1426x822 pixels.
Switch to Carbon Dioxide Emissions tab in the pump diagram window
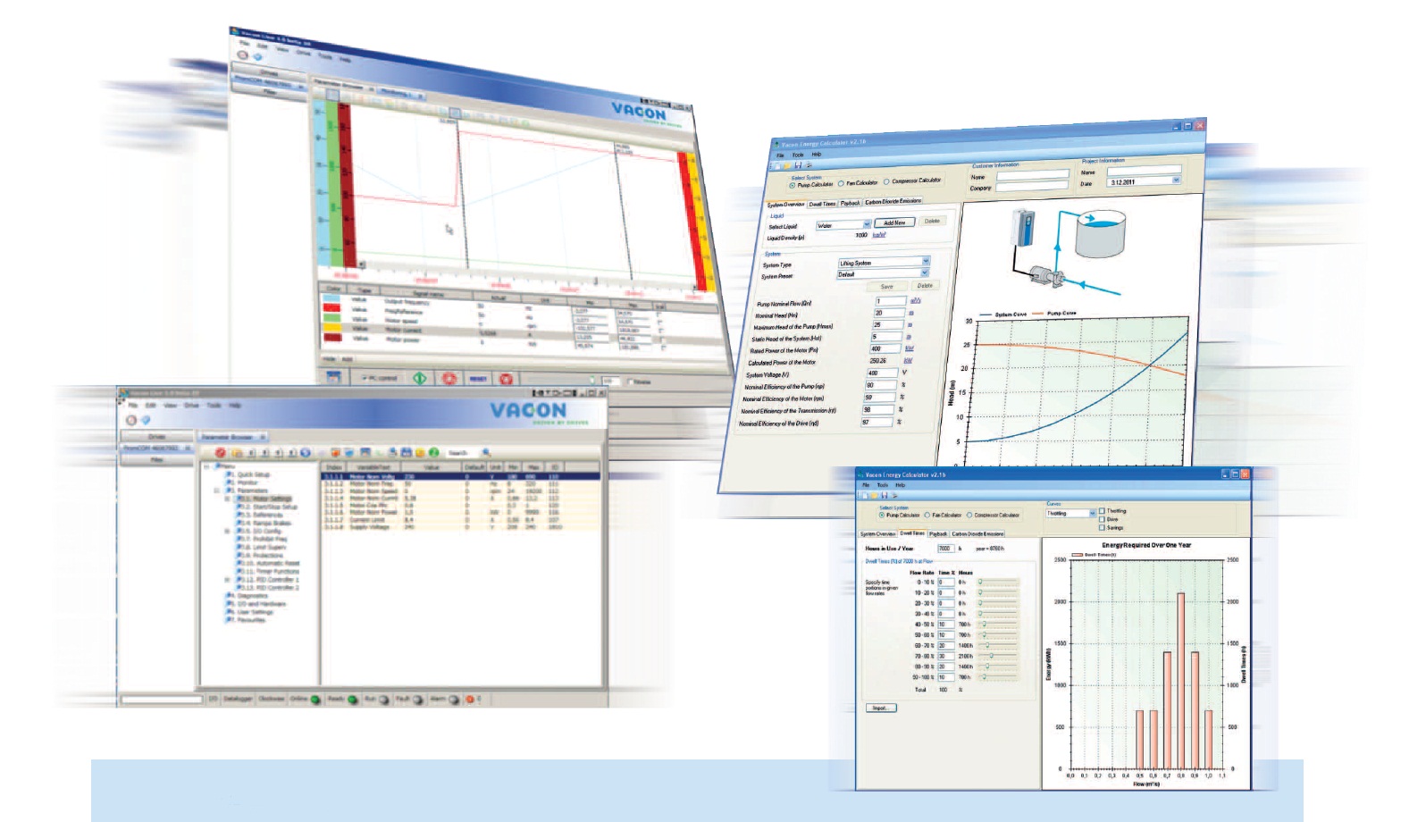tap(893, 202)
